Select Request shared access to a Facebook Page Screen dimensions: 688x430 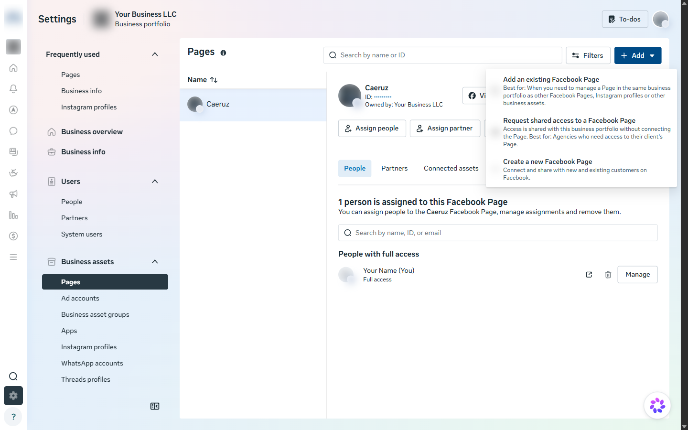(581, 132)
